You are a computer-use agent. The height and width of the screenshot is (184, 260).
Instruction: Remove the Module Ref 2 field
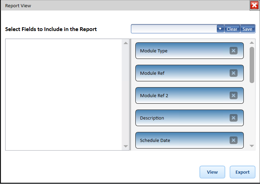[233, 95]
